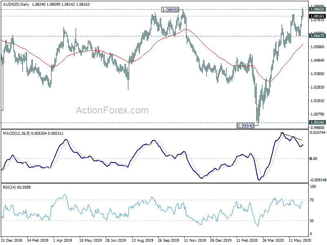Viewport: 327px width, 245px height.
Task: Click the 1.06670 level axis tag
Action: tap(318, 36)
